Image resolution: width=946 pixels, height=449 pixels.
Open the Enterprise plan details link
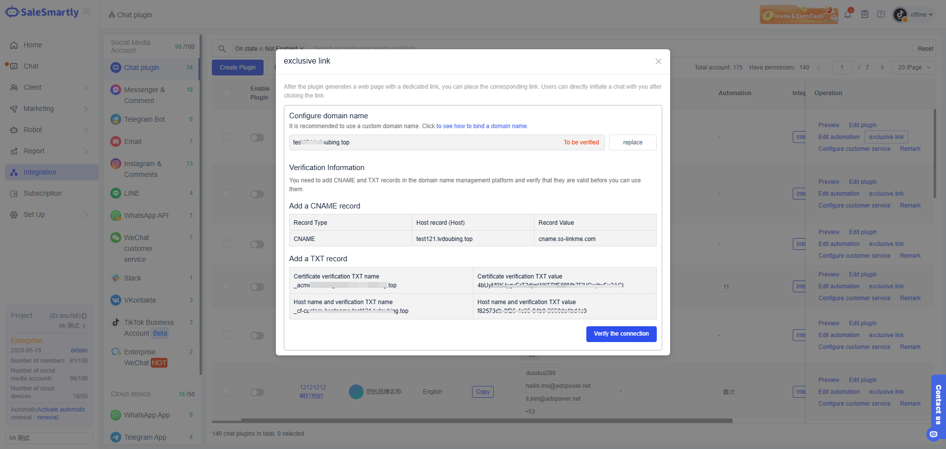tap(79, 350)
